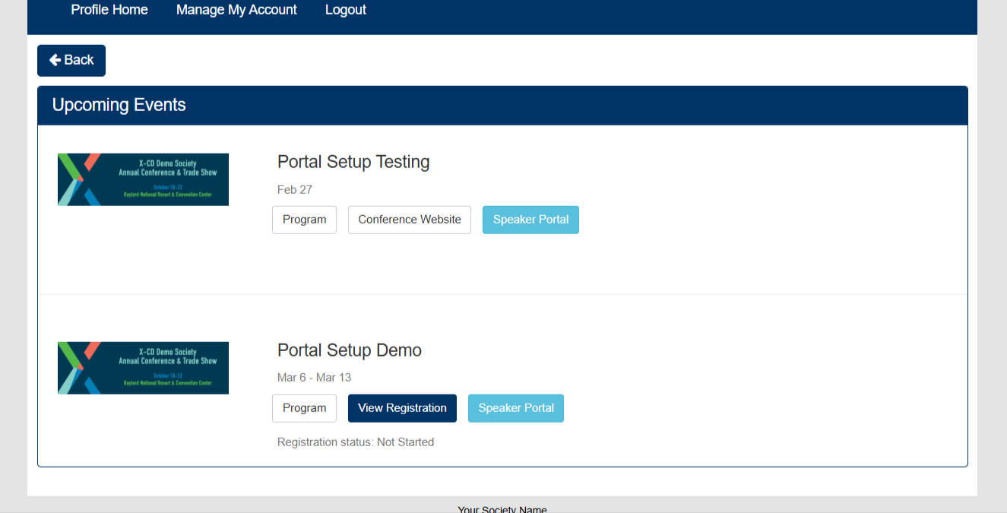Click the Portal Setup Testing event title
The height and width of the screenshot is (513, 1007).
[353, 162]
